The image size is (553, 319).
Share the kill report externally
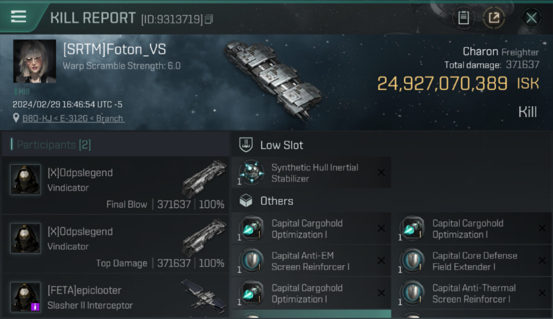(494, 18)
